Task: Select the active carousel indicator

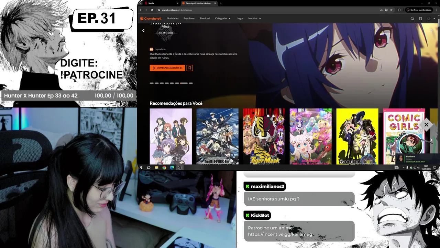Action: (184, 83)
